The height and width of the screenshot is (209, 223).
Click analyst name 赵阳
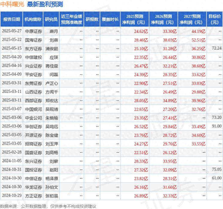point(54,170)
